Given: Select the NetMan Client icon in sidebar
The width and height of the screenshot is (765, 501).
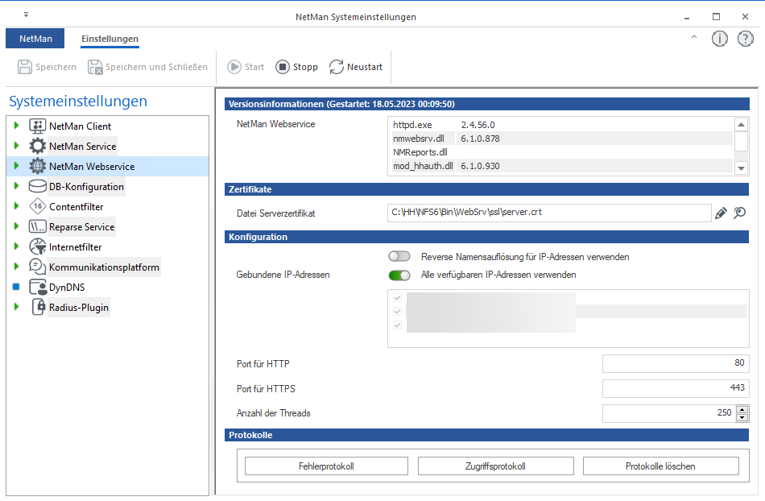Looking at the screenshot, I should click(x=37, y=126).
